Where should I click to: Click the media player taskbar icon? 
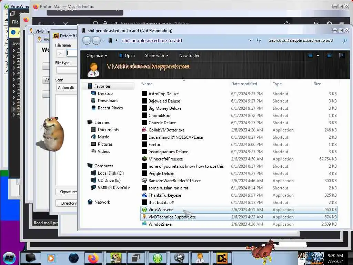tap(51, 258)
